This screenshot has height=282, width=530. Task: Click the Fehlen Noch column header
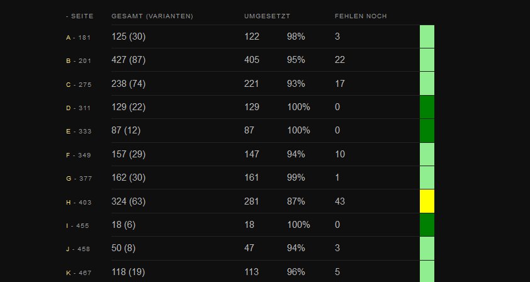coord(361,16)
